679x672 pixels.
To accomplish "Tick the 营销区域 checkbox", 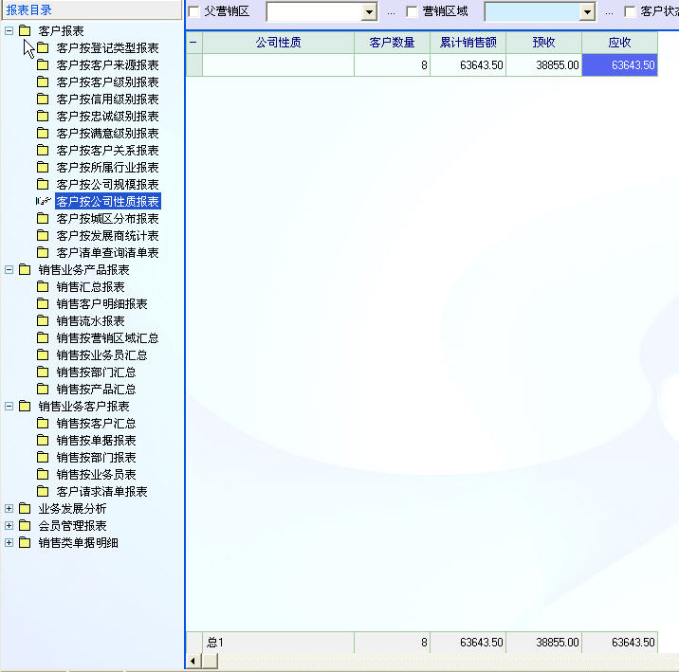I will coord(412,12).
